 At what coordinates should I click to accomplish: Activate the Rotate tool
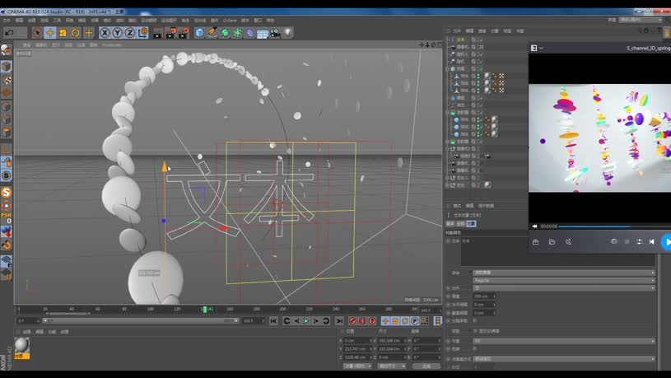pos(76,33)
